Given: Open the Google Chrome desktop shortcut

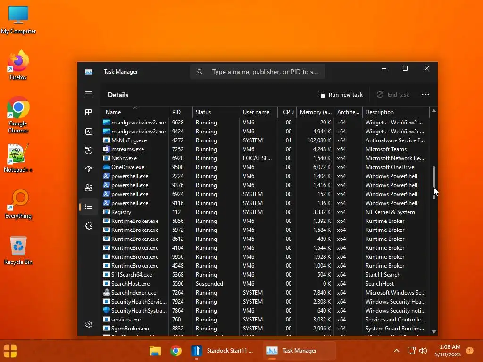Looking at the screenshot, I should click(x=18, y=115).
